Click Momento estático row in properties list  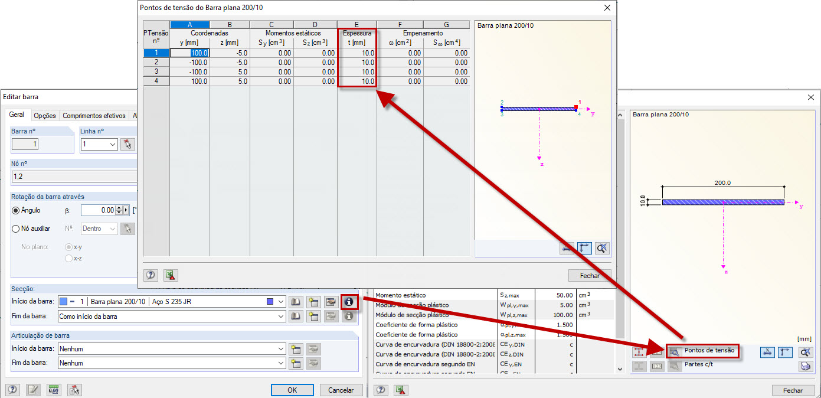(x=494, y=295)
